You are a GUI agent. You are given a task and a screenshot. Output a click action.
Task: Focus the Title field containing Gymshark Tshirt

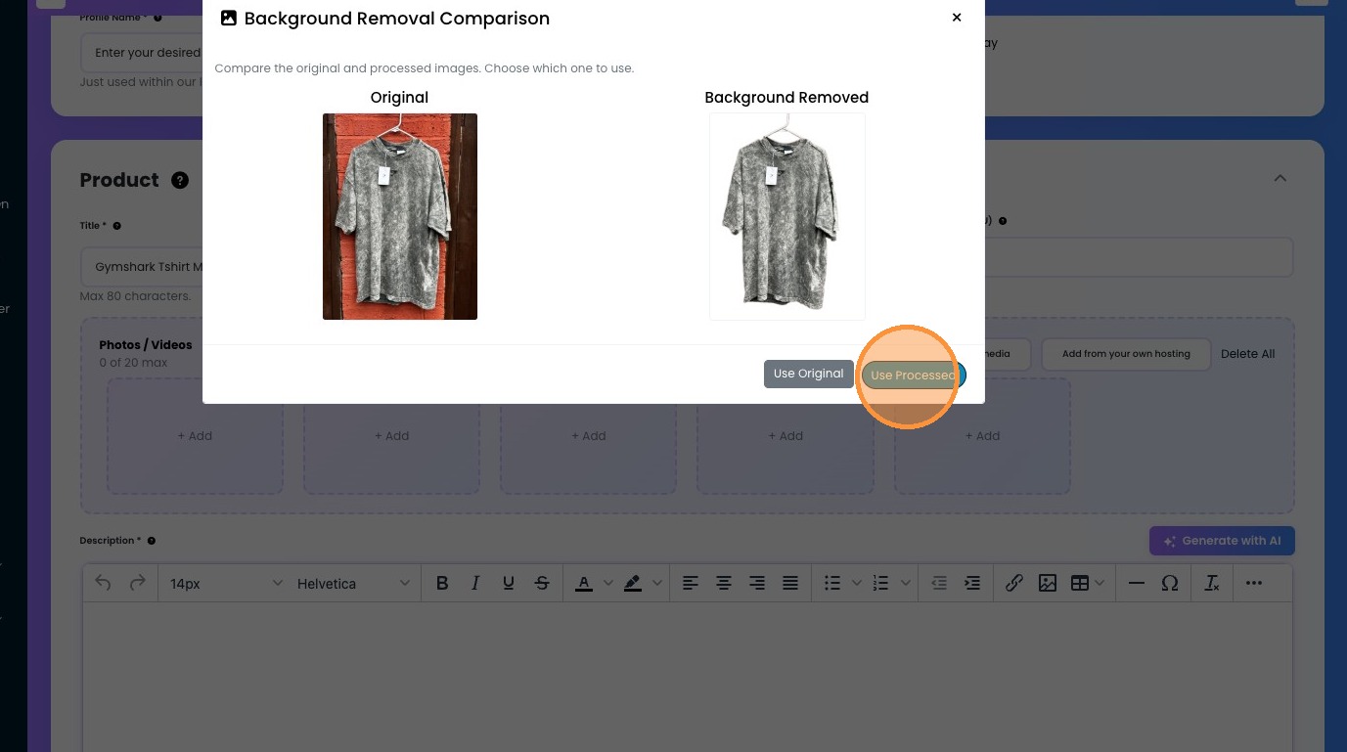coord(142,267)
